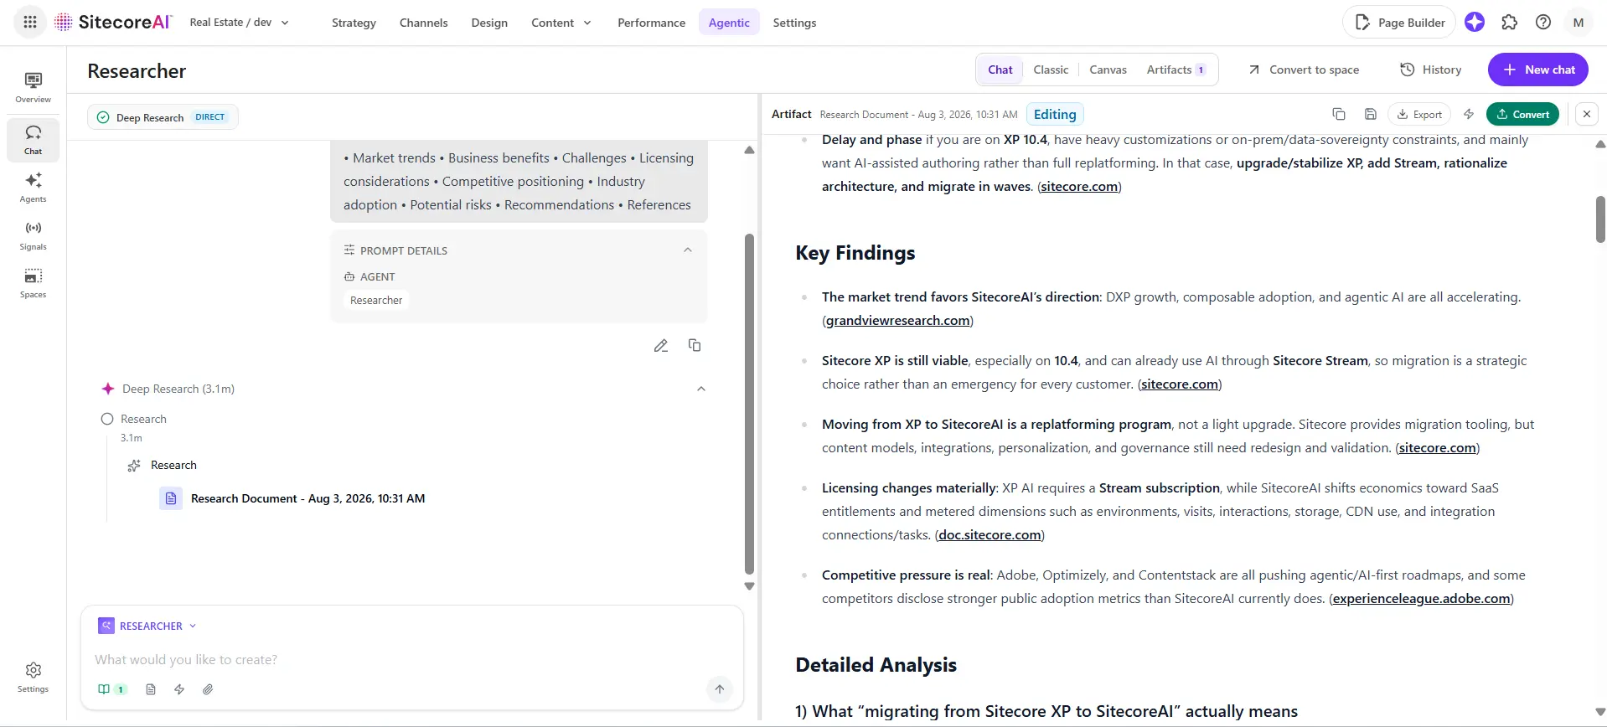The width and height of the screenshot is (1607, 727).
Task: Open the doc.sitecore.com link
Action: click(x=990, y=534)
